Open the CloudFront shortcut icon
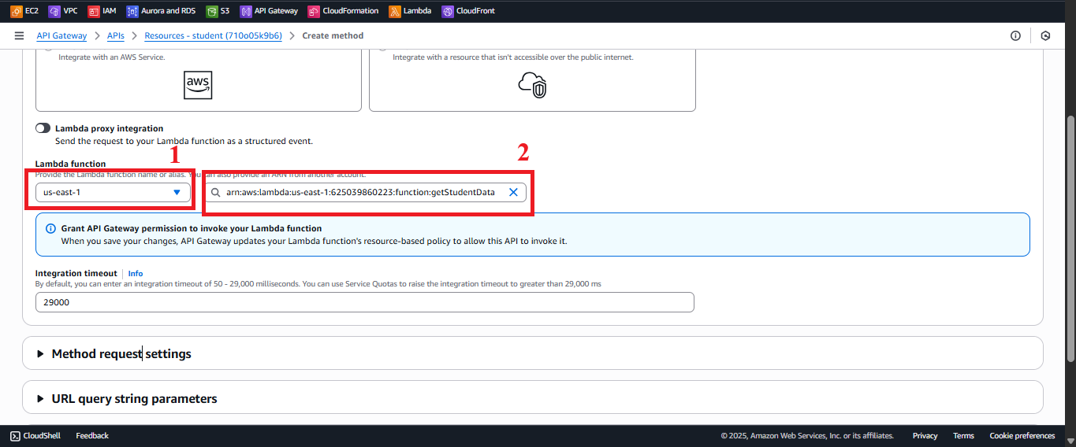 (x=448, y=11)
